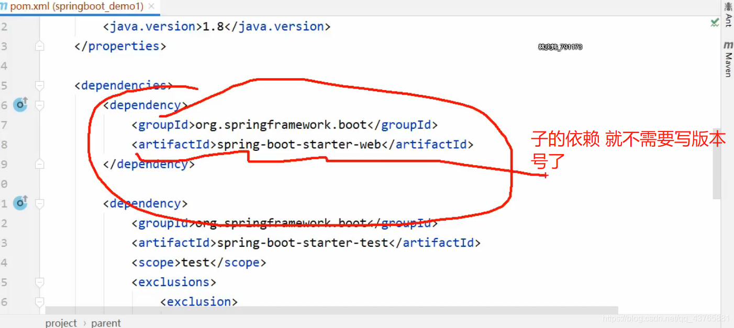Screen dimensions: 734x328
Task: Open the Maven tool window
Action: point(728,59)
